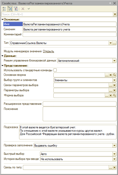Open type editor with ellipsis next to Тип
The width and height of the screenshot is (118, 175).
114,43
